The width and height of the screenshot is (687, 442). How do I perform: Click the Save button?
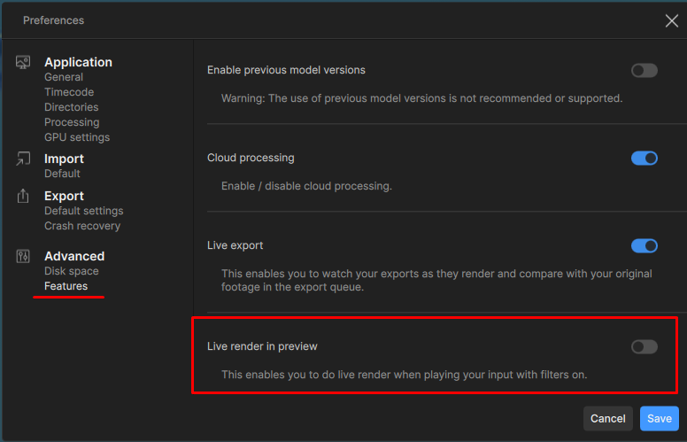tap(660, 419)
